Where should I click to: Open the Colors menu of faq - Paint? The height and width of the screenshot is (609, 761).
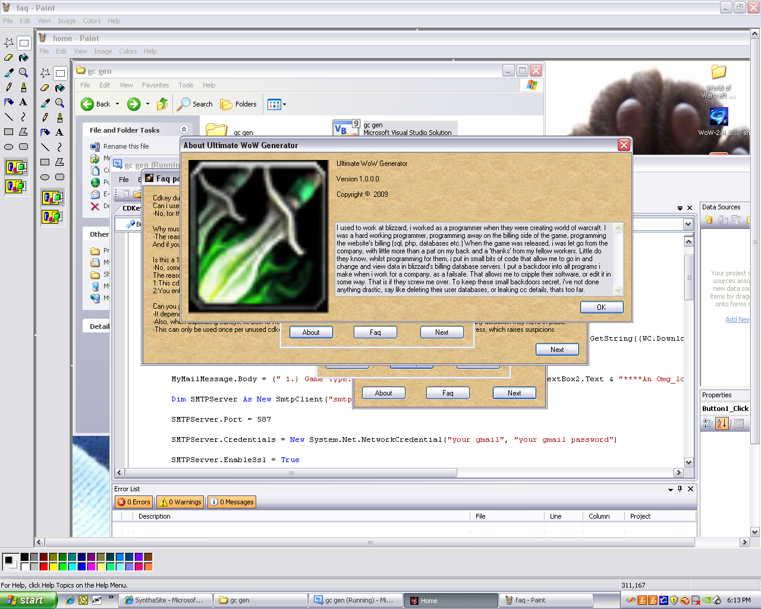[x=92, y=21]
